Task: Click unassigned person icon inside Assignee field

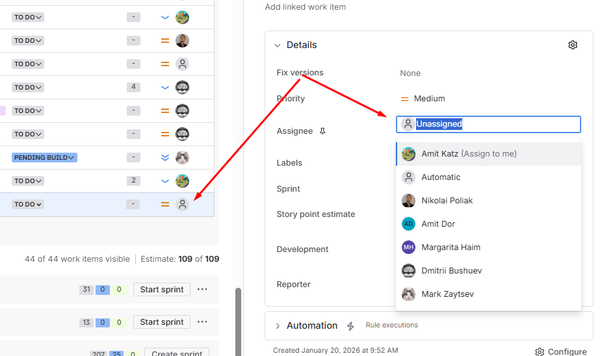Action: coord(408,124)
